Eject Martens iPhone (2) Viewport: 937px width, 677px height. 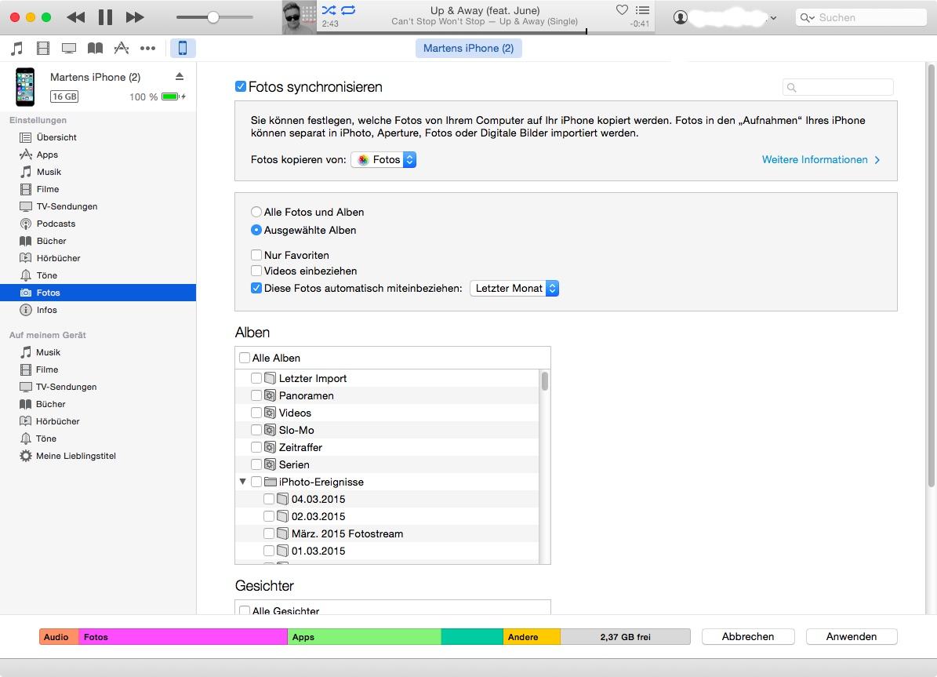[x=180, y=77]
